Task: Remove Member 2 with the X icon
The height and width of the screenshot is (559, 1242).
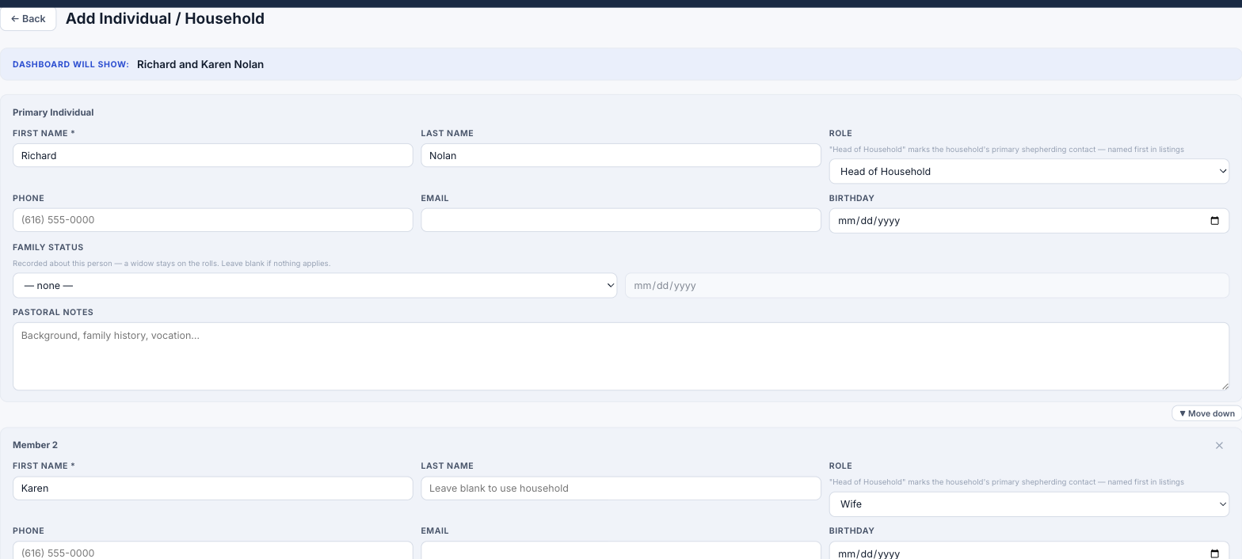Action: [1219, 446]
